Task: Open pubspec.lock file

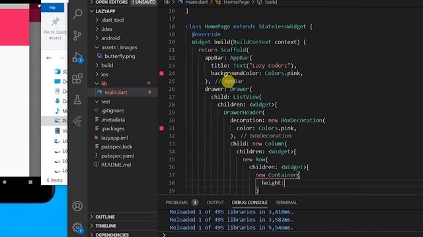Action: click(x=117, y=147)
